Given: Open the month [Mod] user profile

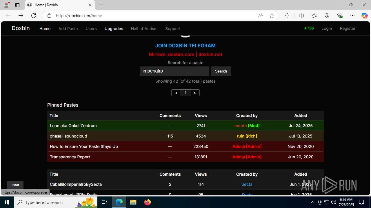Looking at the screenshot, I should tap(247, 126).
